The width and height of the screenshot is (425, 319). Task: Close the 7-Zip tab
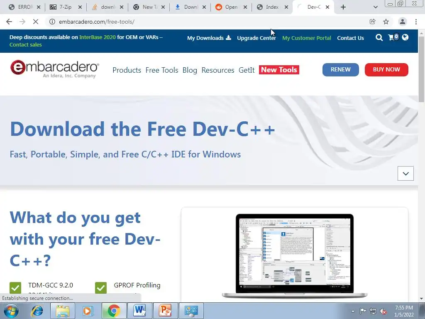coord(80,7)
